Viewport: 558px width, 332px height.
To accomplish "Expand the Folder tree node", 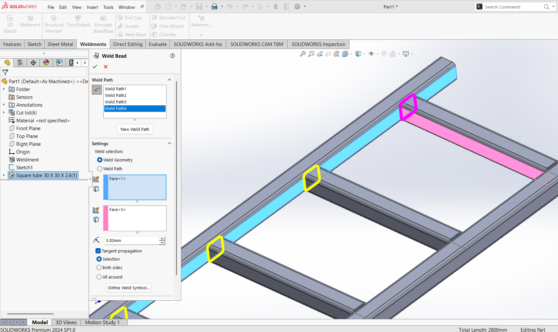I will click(x=4, y=89).
